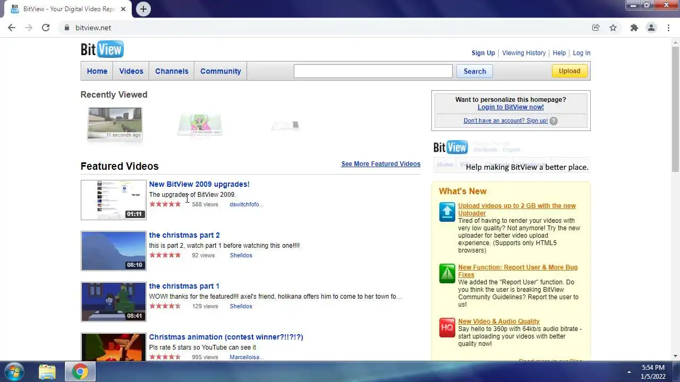Open the Videos navigation tab
Image resolution: width=680 pixels, height=382 pixels.
pos(131,71)
